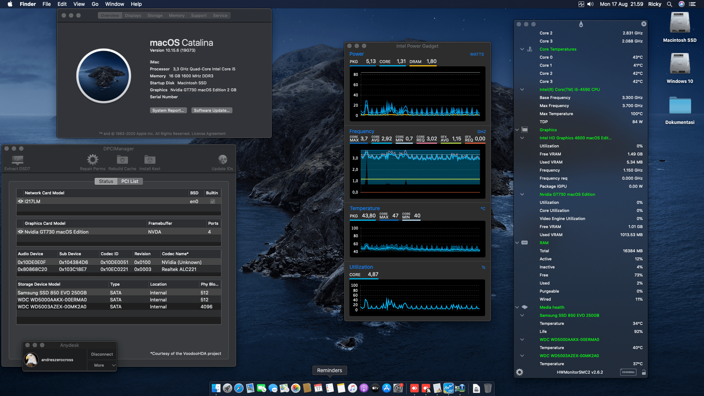Toggle visibility of the I217LM network card
The image size is (704, 396).
coord(21,201)
